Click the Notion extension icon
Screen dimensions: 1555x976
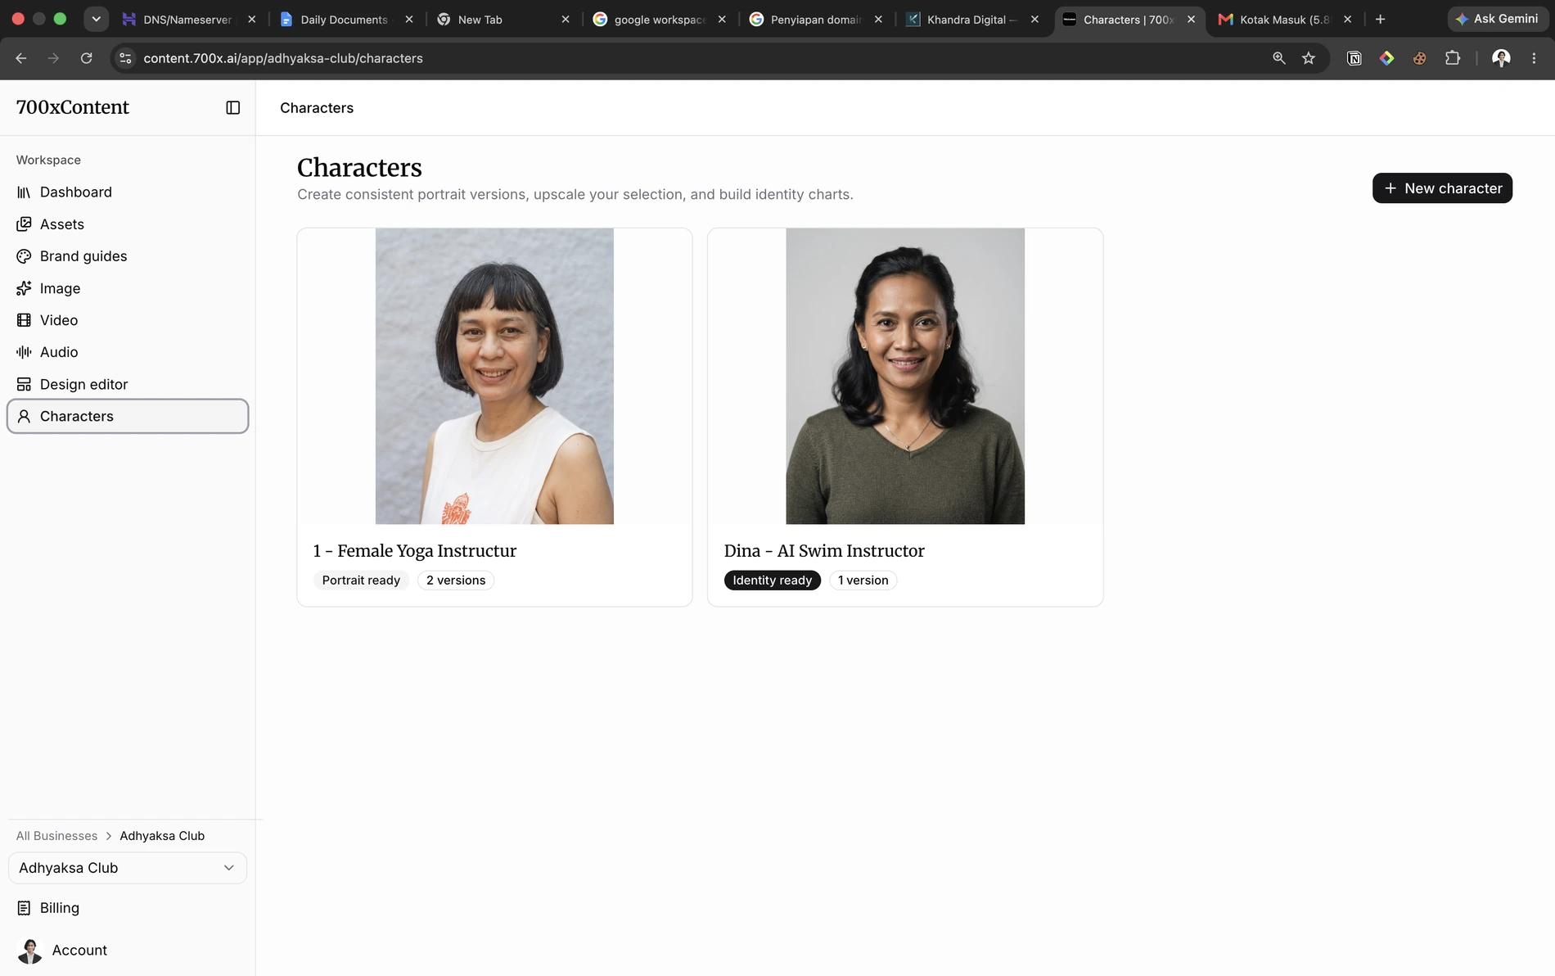[x=1354, y=58]
